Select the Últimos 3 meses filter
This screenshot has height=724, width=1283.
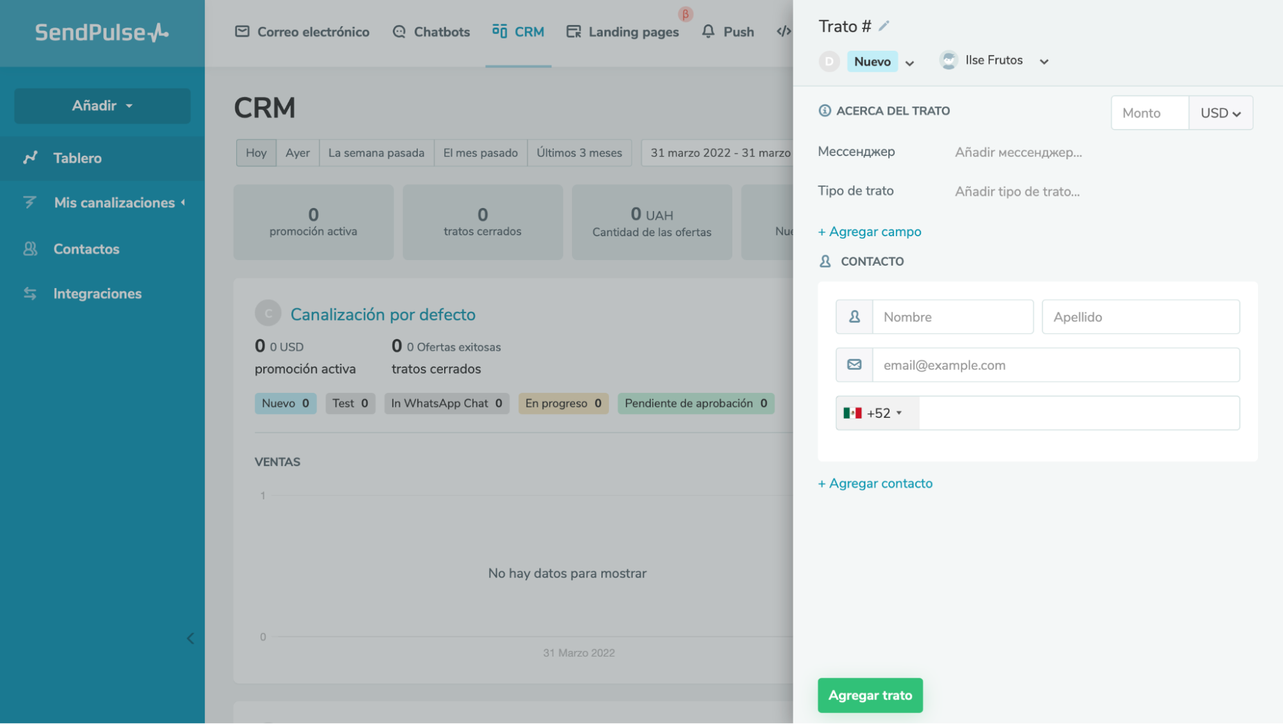tap(579, 153)
